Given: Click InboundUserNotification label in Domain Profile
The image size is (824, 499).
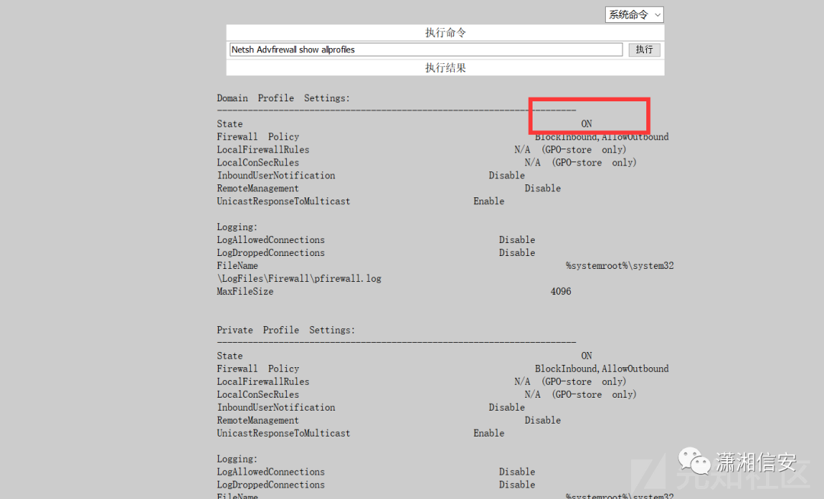Looking at the screenshot, I should tap(276, 175).
